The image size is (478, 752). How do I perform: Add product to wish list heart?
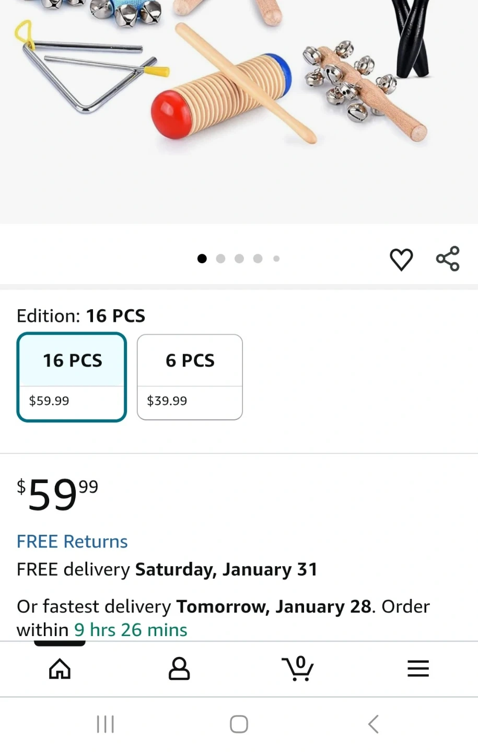(x=401, y=260)
